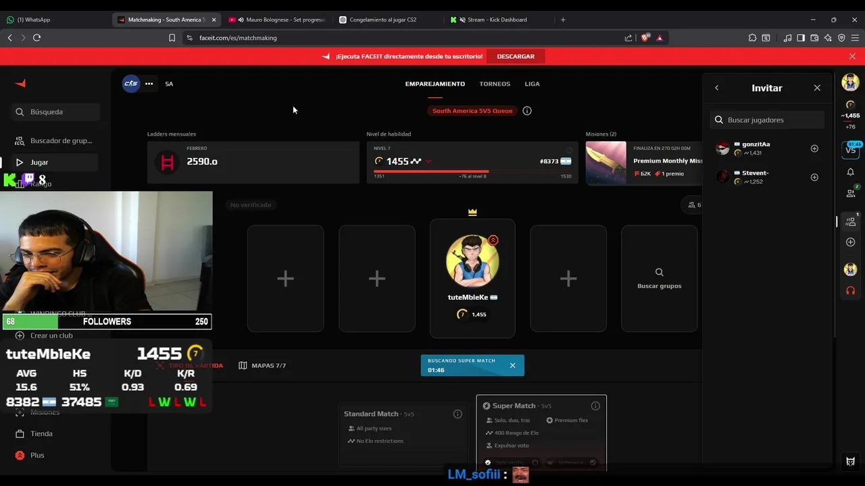The height and width of the screenshot is (486, 865).
Task: Open party group icon in right rail
Action: pyautogui.click(x=851, y=221)
